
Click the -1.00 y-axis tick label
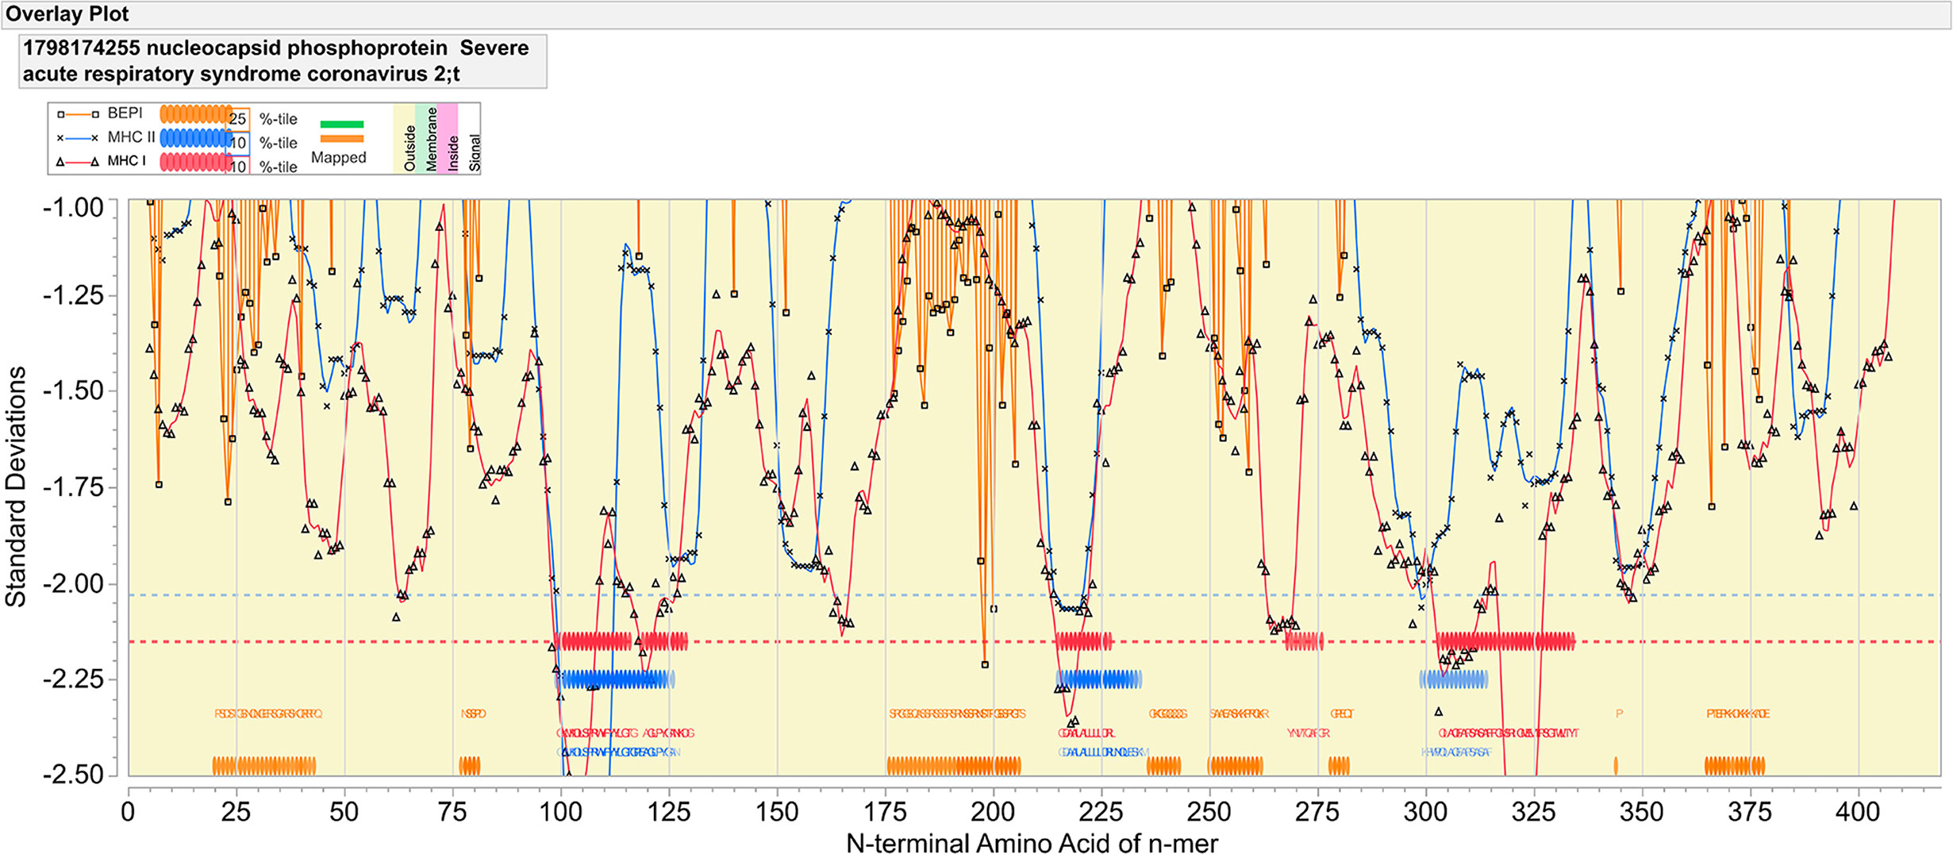tap(73, 208)
